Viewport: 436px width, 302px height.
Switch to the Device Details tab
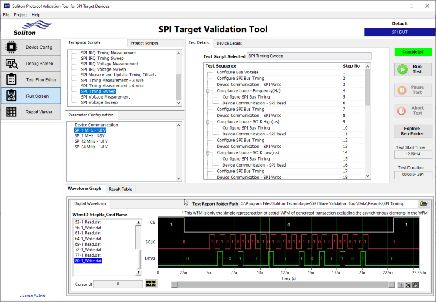coord(230,43)
